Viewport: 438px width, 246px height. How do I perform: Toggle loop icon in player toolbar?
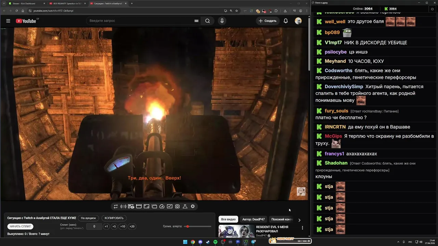point(116,206)
